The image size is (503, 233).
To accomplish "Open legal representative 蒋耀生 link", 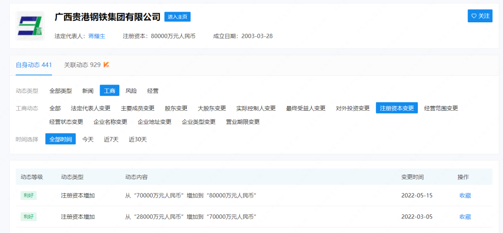I will [97, 36].
